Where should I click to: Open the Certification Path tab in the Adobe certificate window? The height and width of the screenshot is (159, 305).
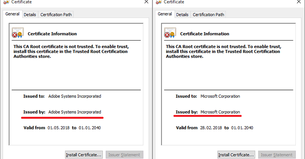[56, 15]
